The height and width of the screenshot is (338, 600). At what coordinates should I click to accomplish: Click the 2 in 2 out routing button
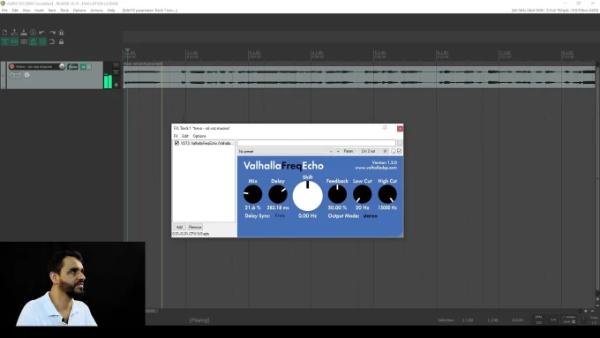coord(368,151)
